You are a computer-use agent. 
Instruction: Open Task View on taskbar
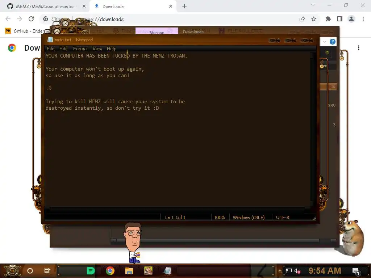47,271
